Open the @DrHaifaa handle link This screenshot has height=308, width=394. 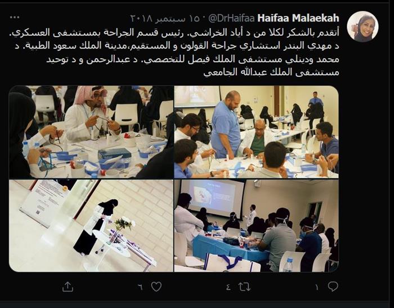click(232, 18)
